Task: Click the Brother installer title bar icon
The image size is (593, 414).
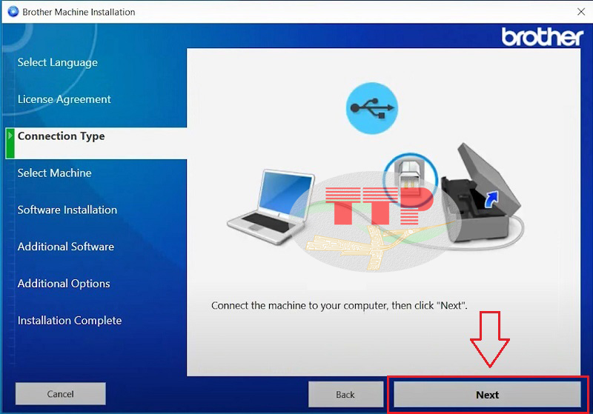Action: click(13, 12)
